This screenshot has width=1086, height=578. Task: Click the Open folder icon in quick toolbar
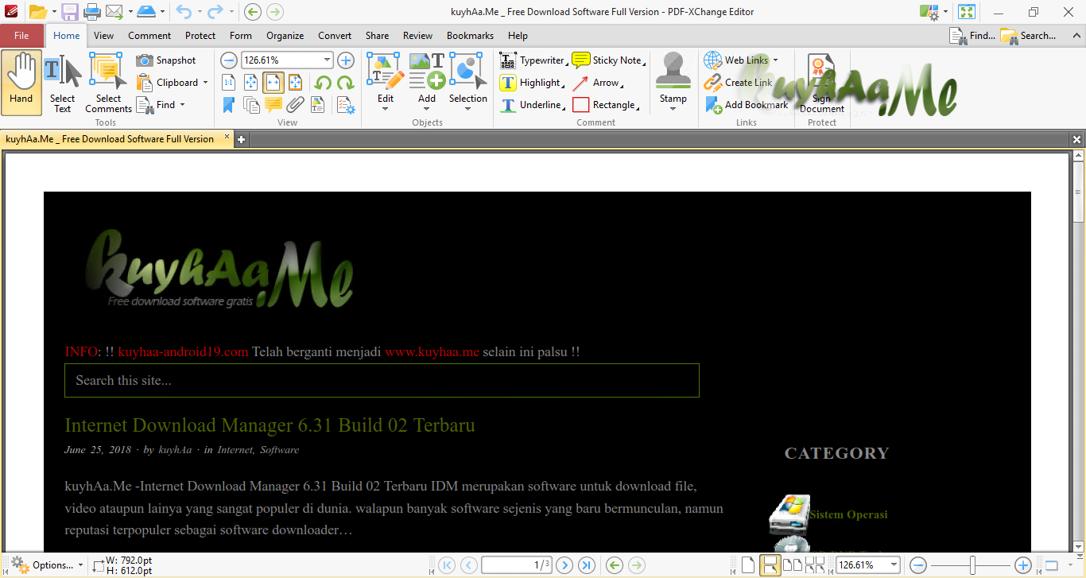pos(37,12)
